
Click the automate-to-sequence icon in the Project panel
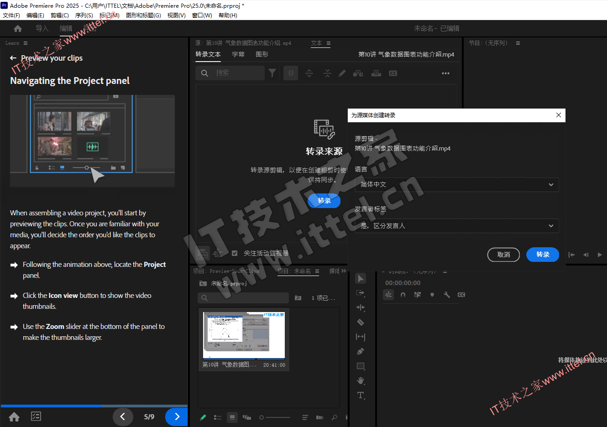click(319, 417)
